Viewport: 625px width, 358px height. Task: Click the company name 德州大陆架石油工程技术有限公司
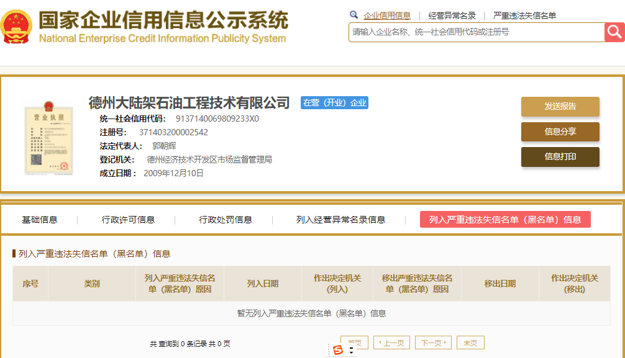(x=189, y=103)
